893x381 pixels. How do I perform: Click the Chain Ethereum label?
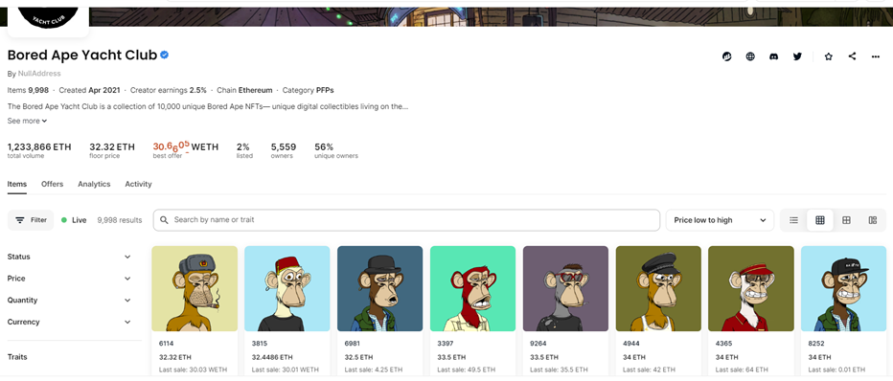click(x=246, y=90)
